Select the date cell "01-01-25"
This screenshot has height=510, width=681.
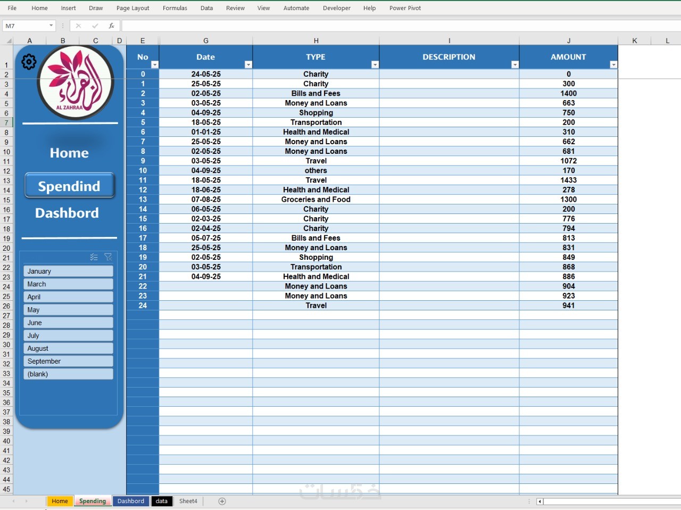tap(206, 132)
